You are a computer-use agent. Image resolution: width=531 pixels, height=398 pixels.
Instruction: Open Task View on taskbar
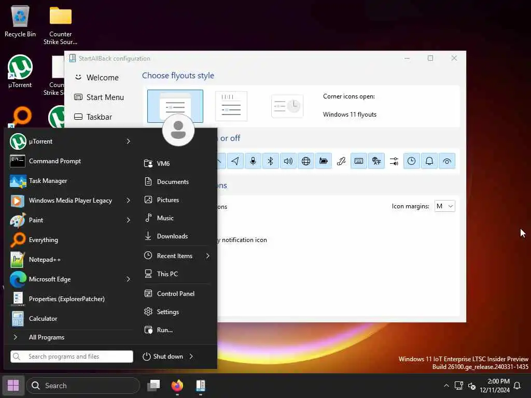click(x=153, y=386)
